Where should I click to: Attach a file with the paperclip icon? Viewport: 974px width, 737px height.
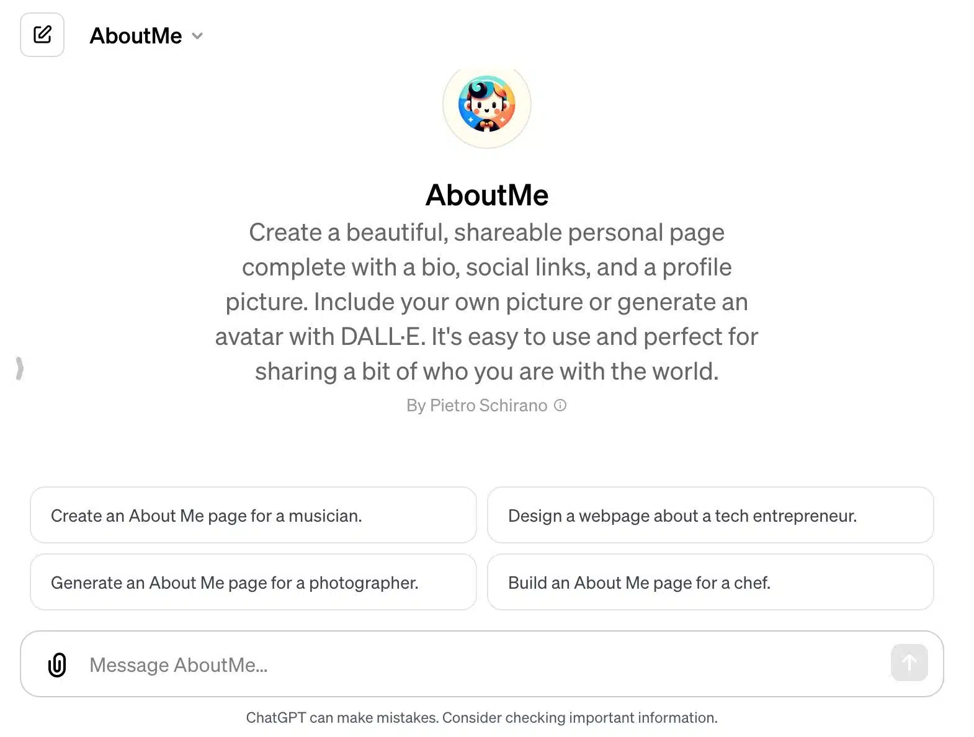click(57, 664)
